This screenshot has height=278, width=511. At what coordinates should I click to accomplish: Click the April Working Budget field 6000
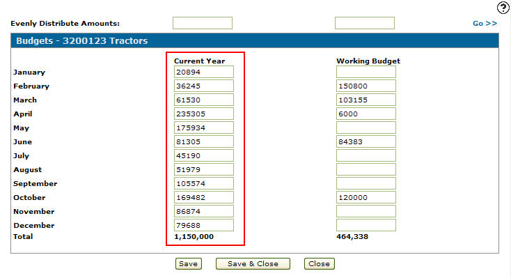366,114
